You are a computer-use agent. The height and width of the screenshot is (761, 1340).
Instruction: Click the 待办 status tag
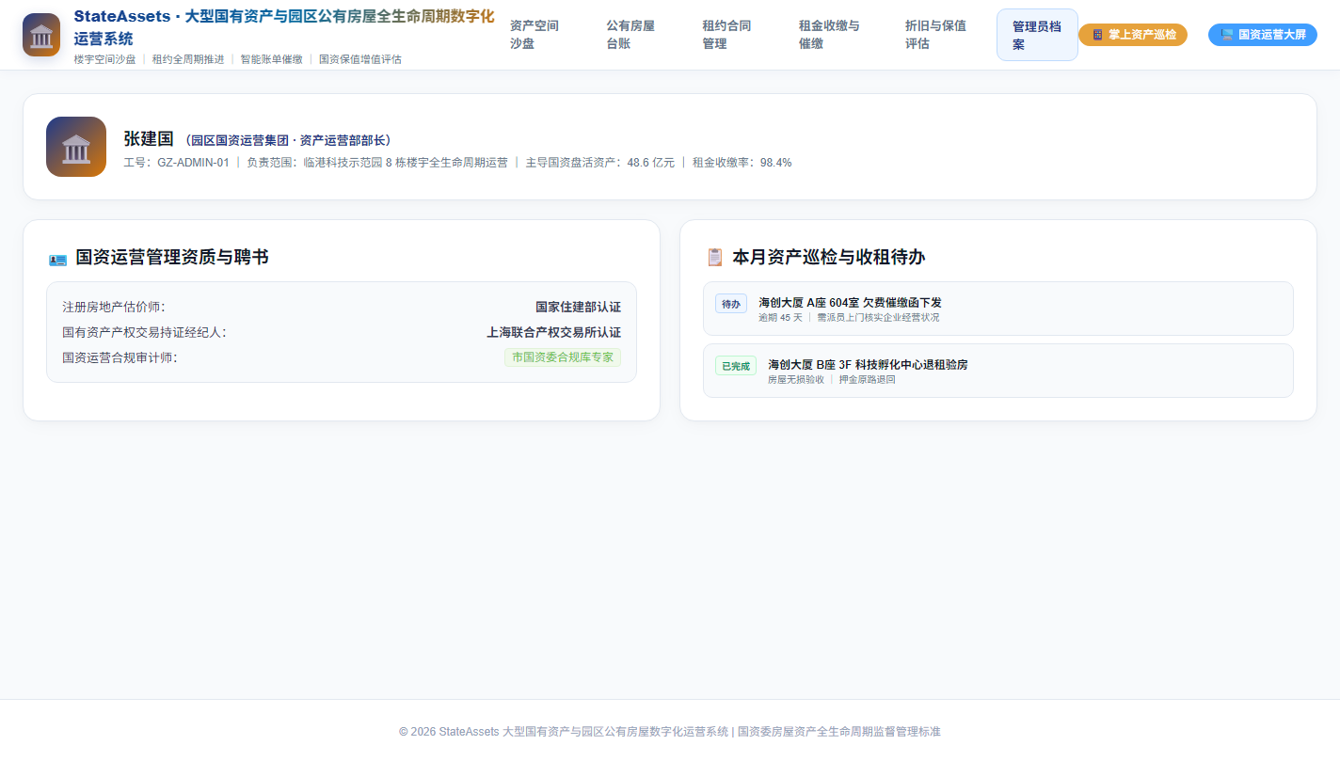pyautogui.click(x=731, y=304)
